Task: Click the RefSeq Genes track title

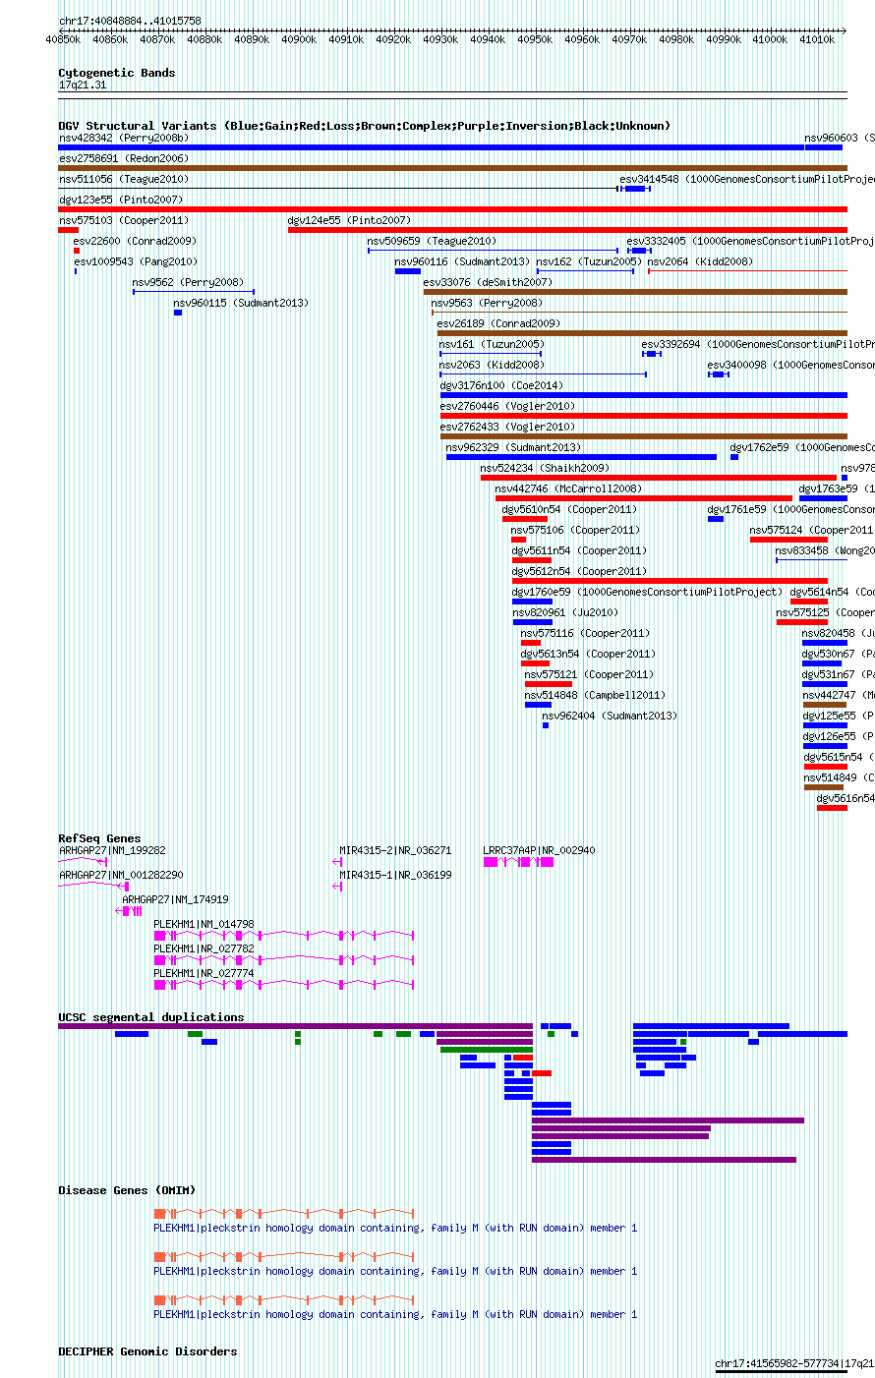Action: [99, 838]
